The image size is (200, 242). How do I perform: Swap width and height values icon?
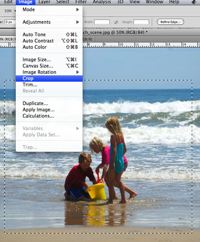click(116, 22)
